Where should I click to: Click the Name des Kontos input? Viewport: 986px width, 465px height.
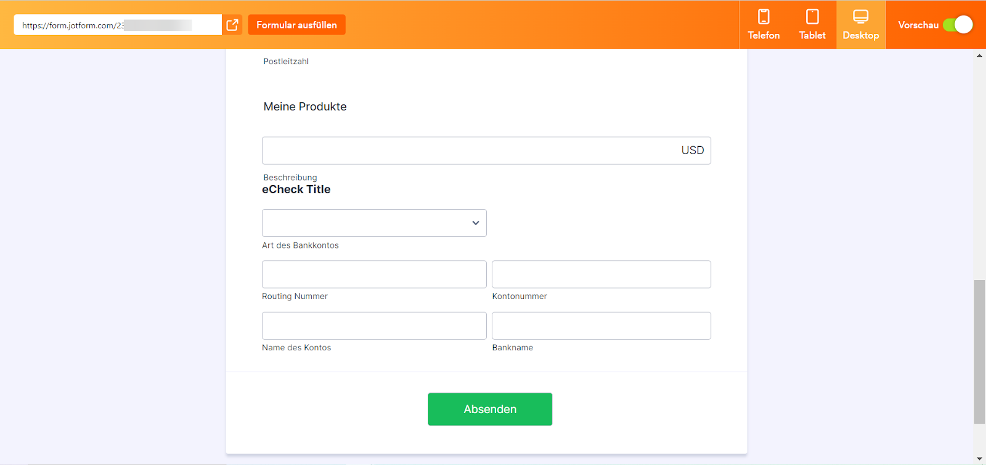click(x=374, y=326)
